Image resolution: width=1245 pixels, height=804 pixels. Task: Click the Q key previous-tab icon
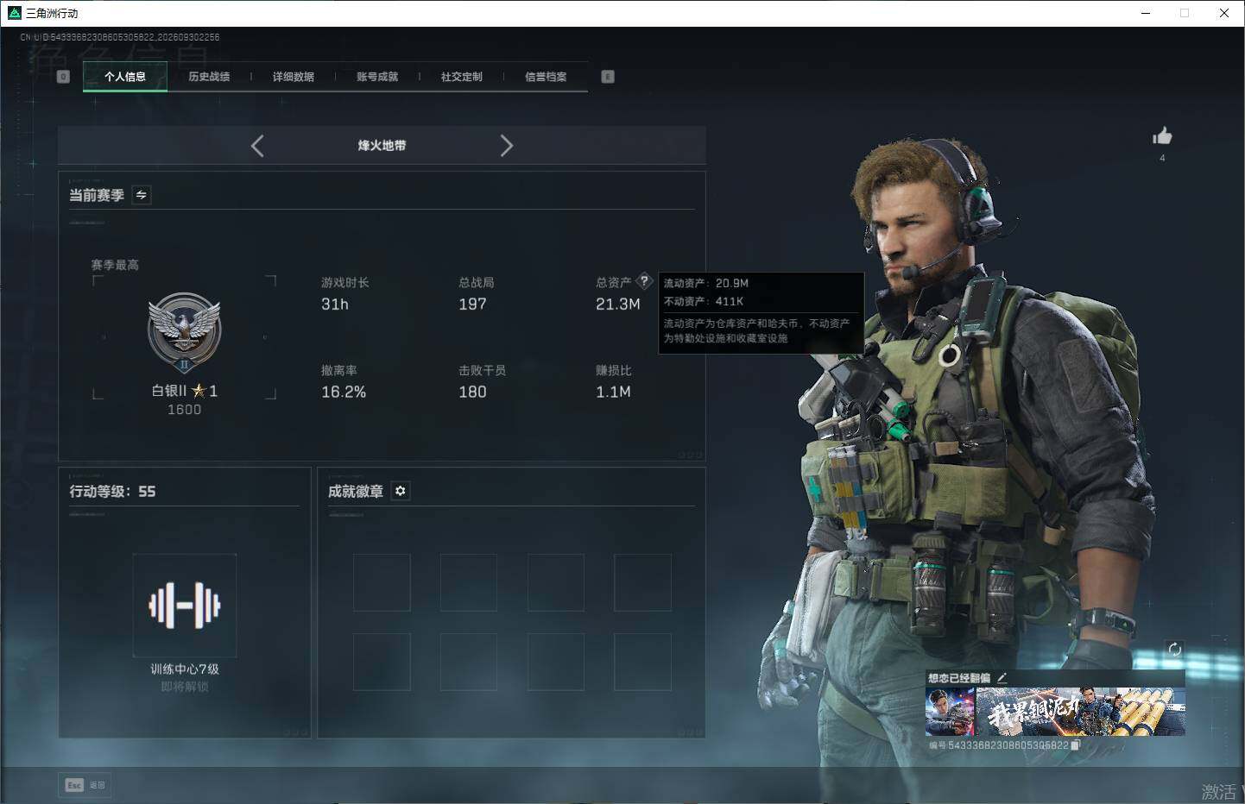(63, 77)
